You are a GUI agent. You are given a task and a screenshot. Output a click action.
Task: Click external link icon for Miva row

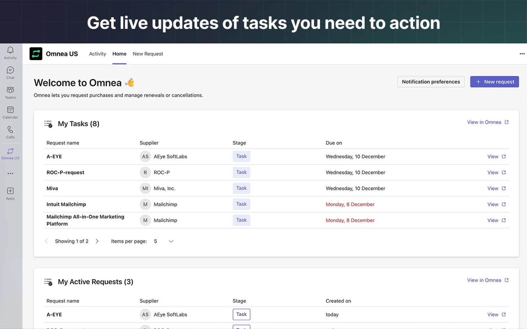tap(504, 188)
